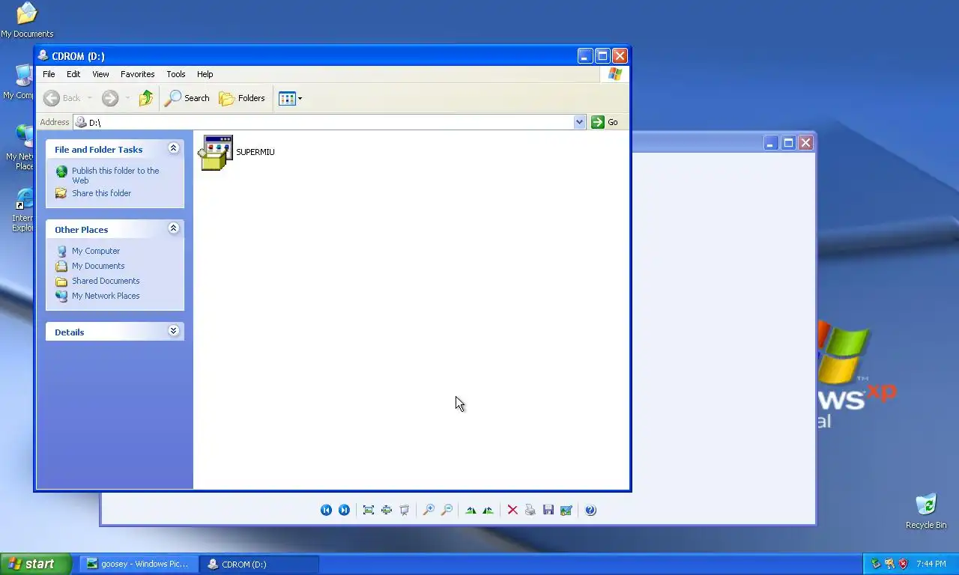Click Publish this folder to the Web
The width and height of the screenshot is (959, 575).
115,175
